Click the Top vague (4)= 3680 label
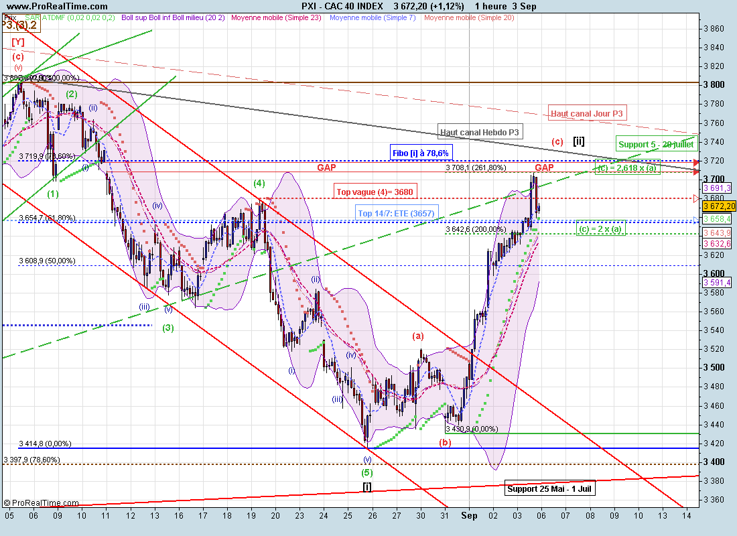Image resolution: width=737 pixels, height=536 pixels. pos(375,192)
